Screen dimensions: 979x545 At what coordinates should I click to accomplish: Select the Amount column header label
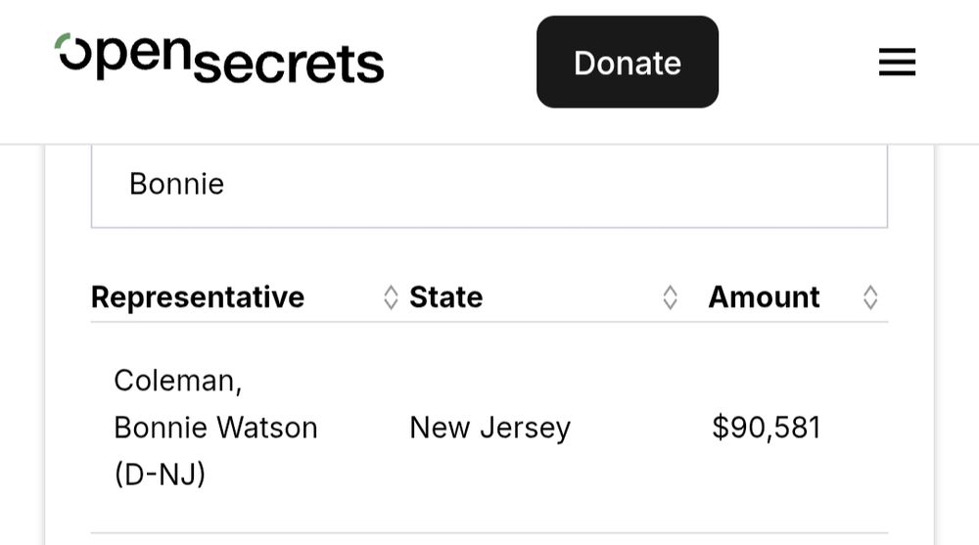coord(764,297)
